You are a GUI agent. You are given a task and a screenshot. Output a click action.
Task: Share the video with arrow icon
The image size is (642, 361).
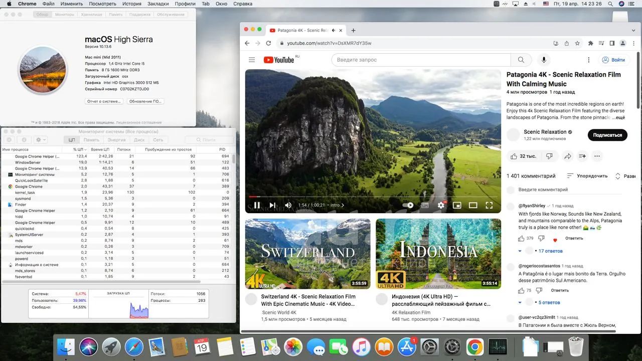point(567,156)
